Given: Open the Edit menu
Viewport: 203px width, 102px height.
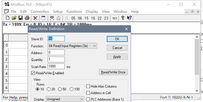Looking at the screenshot, I should (x=23, y=12).
